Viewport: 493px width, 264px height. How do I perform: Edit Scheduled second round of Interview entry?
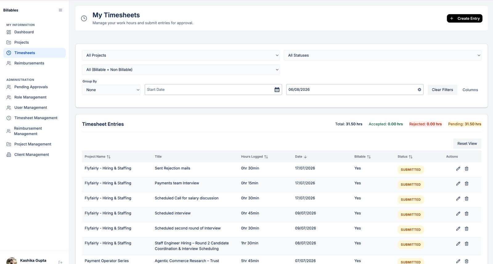(x=458, y=229)
